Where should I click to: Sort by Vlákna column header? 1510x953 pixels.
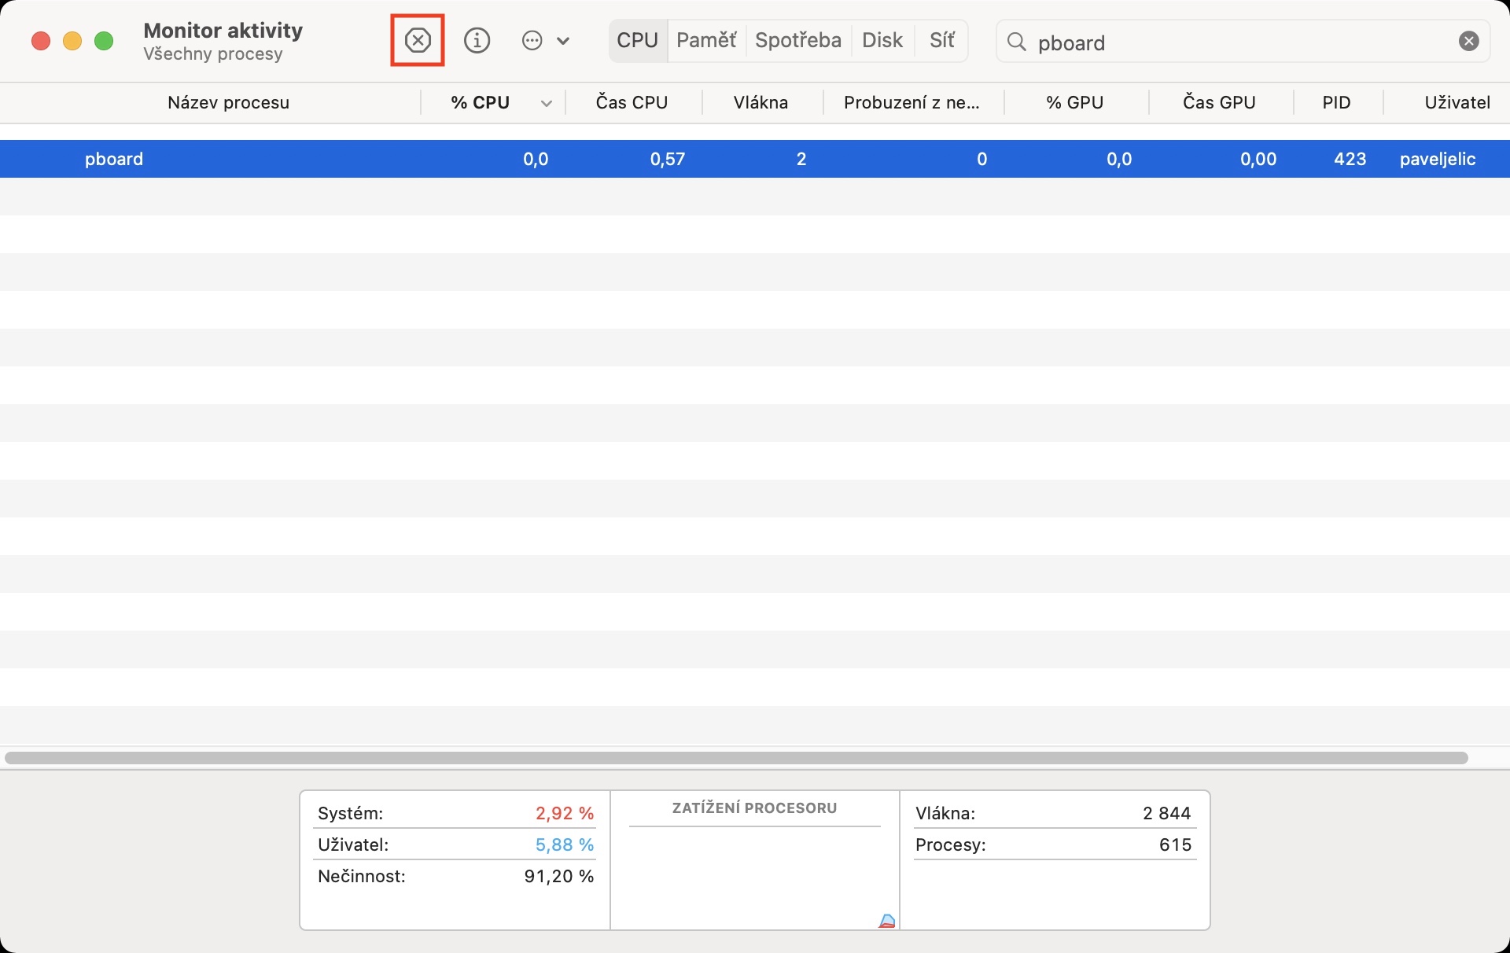pyautogui.click(x=761, y=103)
